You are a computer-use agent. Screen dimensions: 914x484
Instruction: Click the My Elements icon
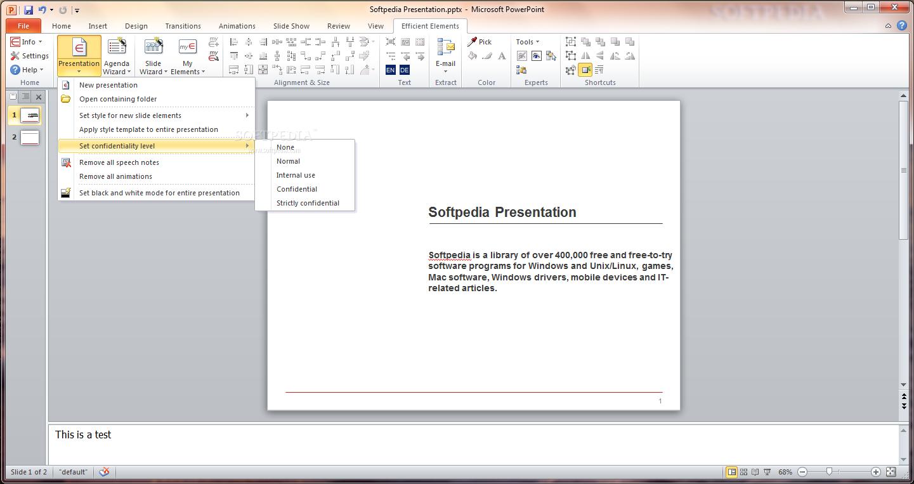click(x=187, y=46)
